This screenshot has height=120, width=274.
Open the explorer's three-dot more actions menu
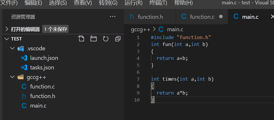point(113,16)
